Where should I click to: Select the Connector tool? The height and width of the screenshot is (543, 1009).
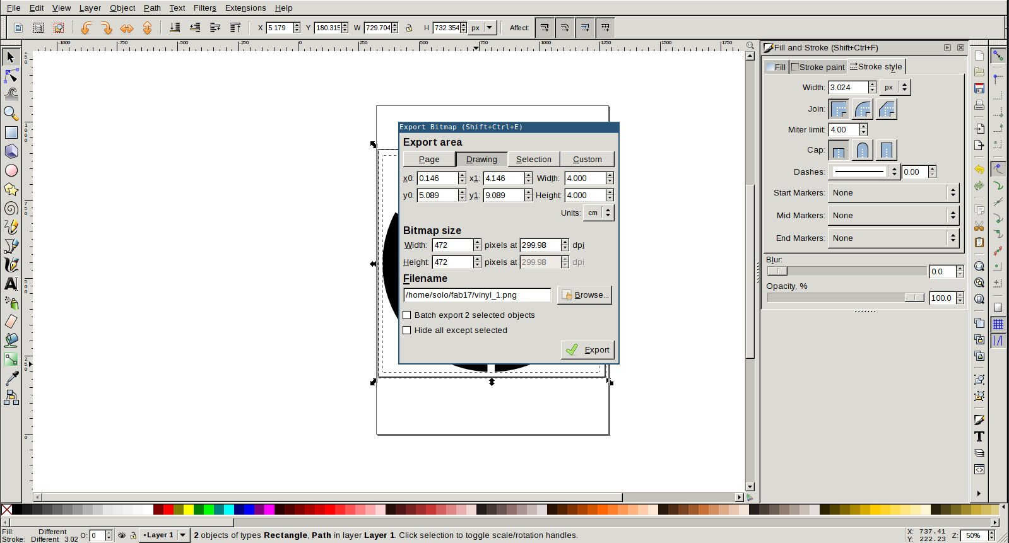coord(11,397)
